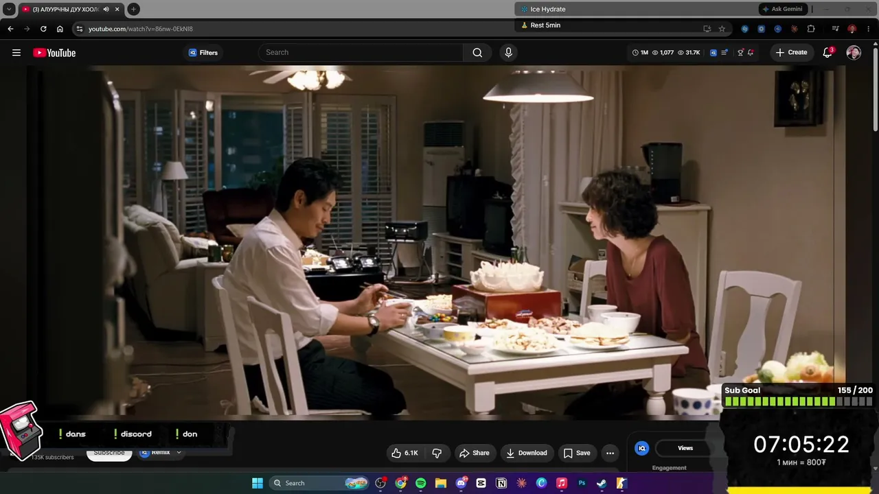The image size is (879, 494).
Task: Open Steam from the taskbar
Action: [x=602, y=483]
